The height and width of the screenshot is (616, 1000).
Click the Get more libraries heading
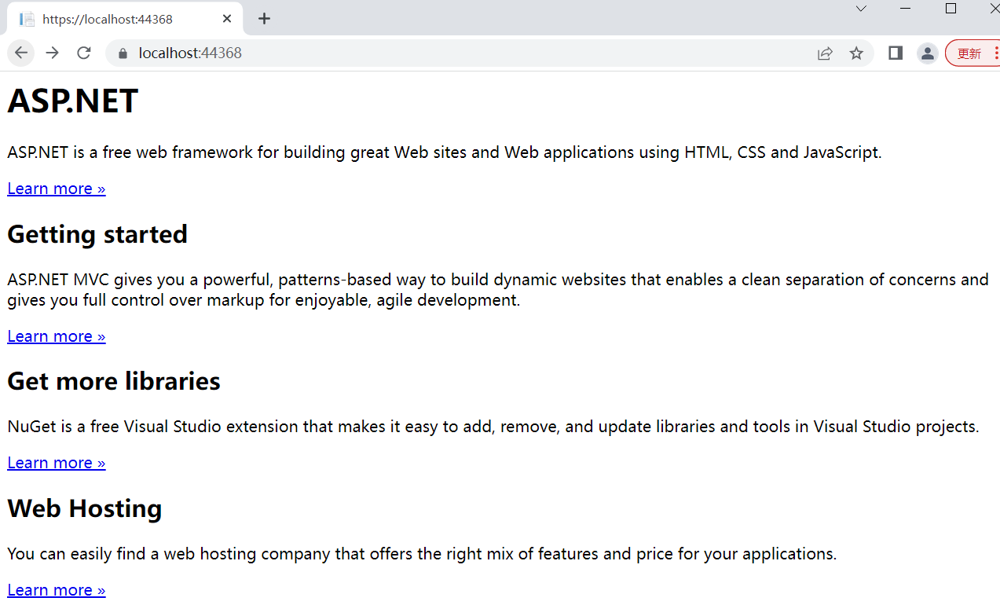pyautogui.click(x=114, y=381)
